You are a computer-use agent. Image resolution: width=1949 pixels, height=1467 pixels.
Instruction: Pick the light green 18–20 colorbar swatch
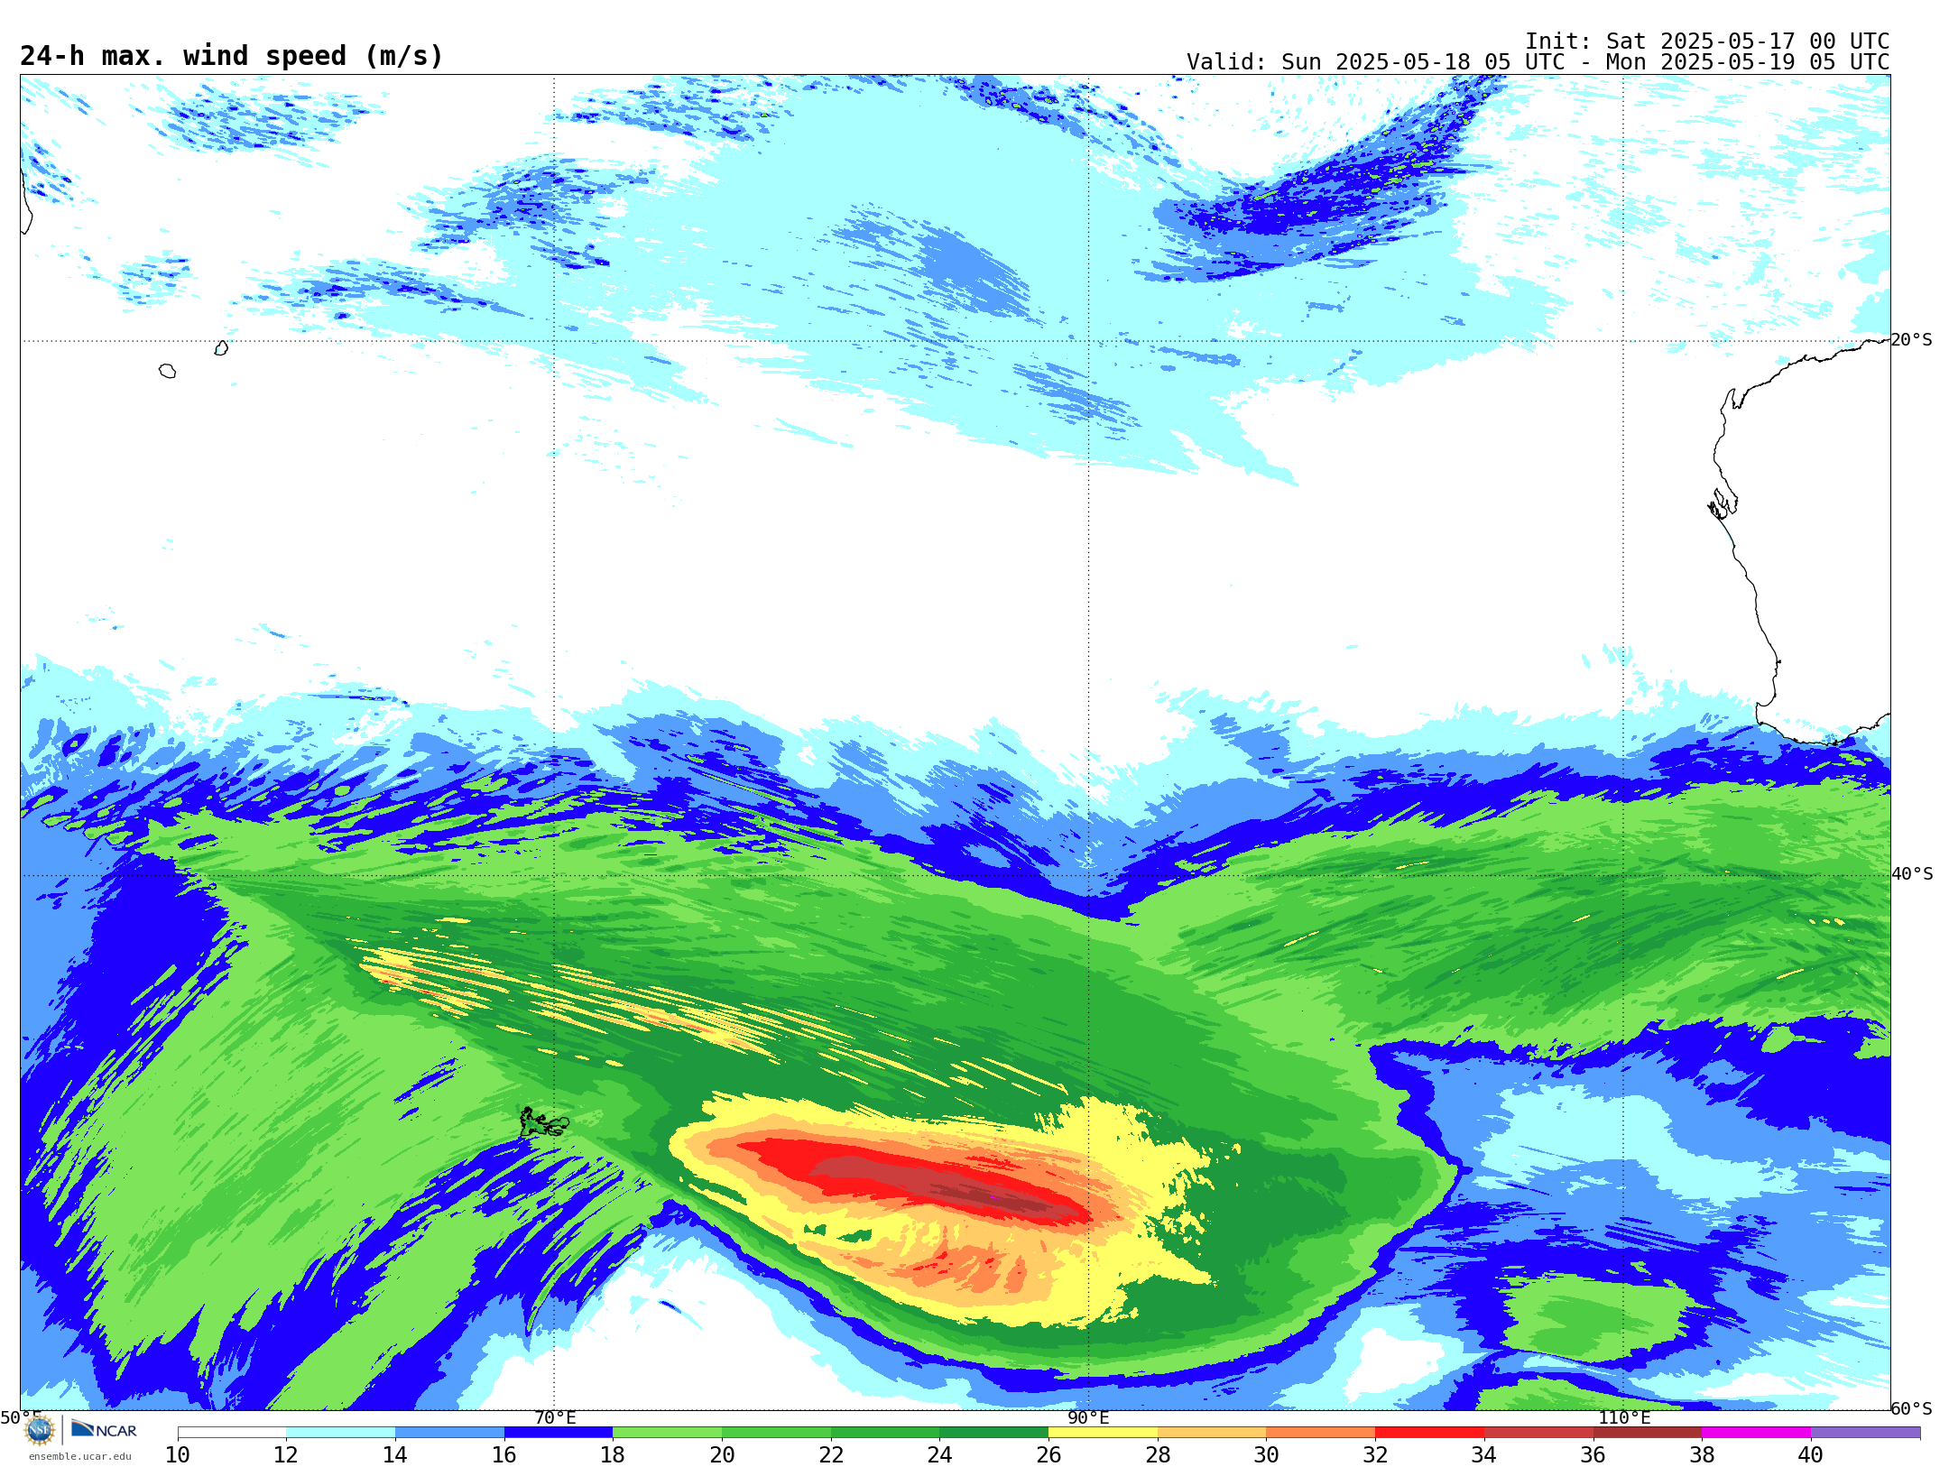click(667, 1433)
